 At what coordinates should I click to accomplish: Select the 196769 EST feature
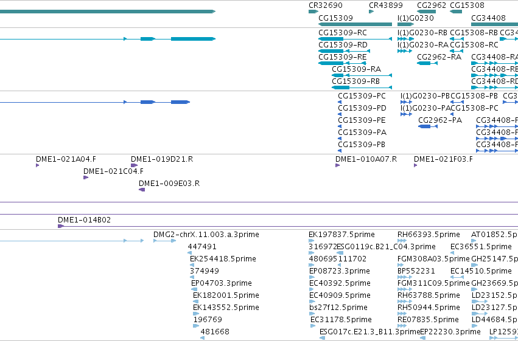pyautogui.click(x=196, y=326)
